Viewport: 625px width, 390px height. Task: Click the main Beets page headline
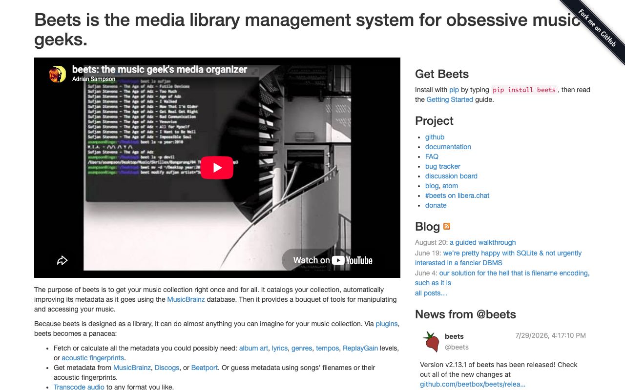308,29
